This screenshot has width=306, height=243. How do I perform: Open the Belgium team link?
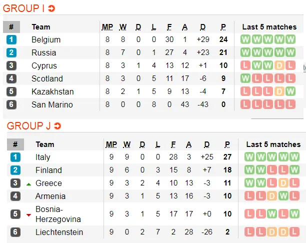[x=46, y=39]
